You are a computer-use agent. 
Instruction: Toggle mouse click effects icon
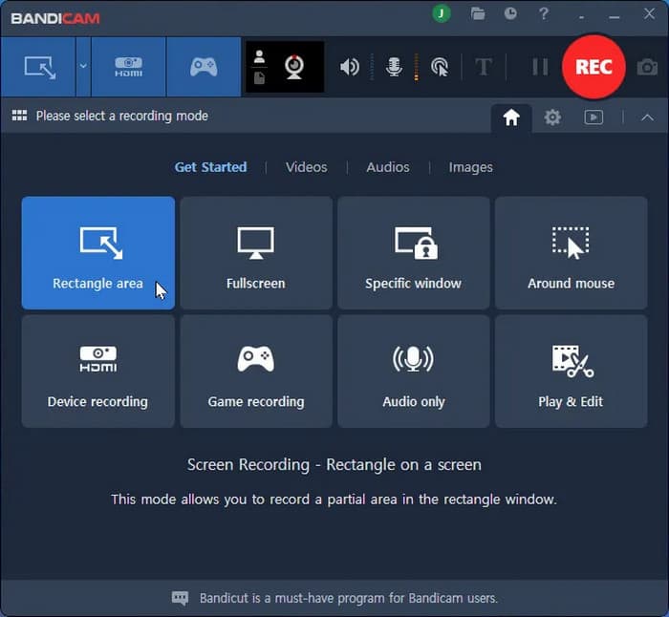click(x=440, y=67)
